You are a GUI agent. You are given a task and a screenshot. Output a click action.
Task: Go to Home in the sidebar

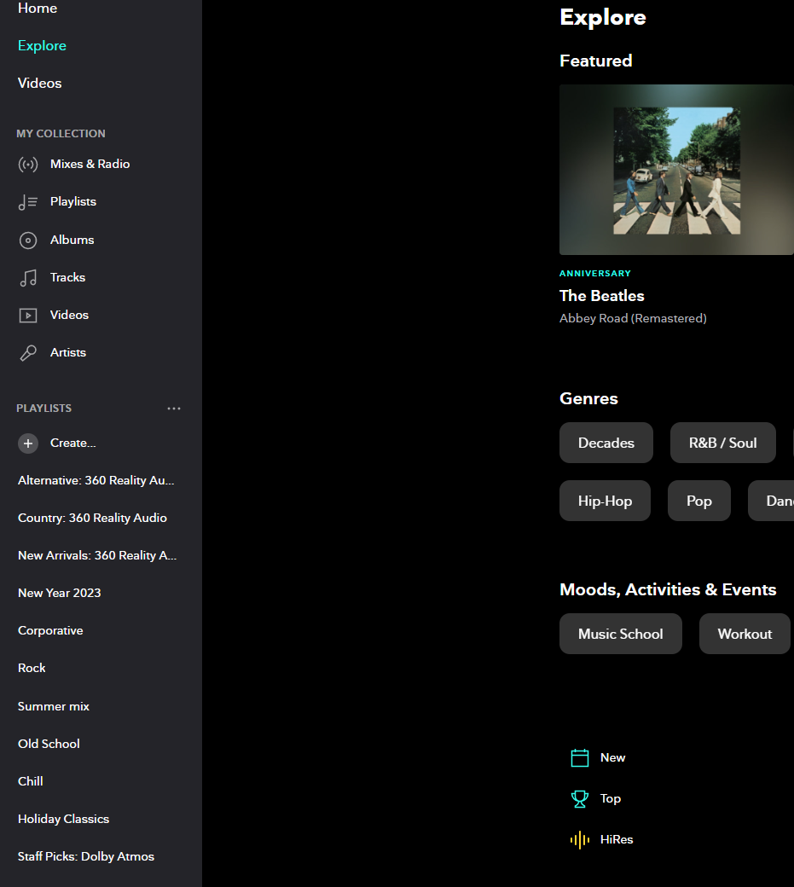pos(38,8)
